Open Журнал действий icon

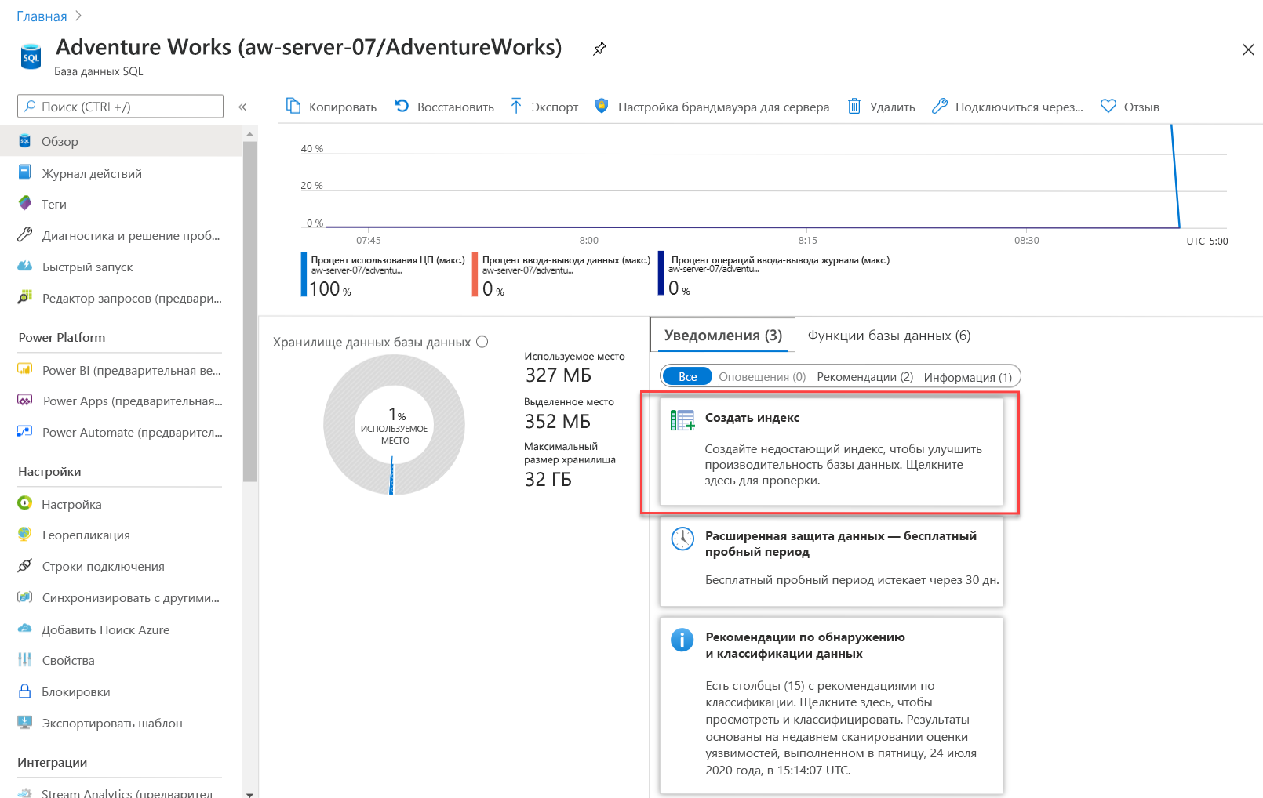[x=25, y=172]
